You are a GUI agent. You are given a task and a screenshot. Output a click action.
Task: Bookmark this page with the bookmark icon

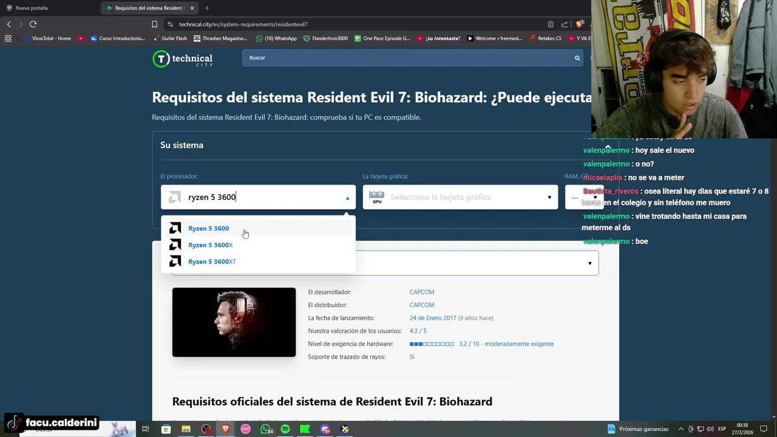coord(154,24)
